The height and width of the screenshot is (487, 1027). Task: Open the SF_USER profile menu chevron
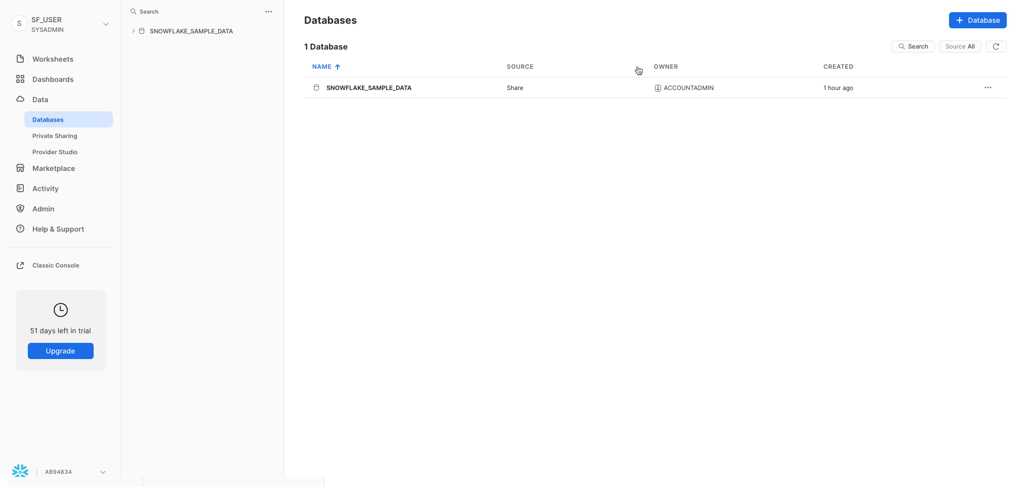point(105,23)
